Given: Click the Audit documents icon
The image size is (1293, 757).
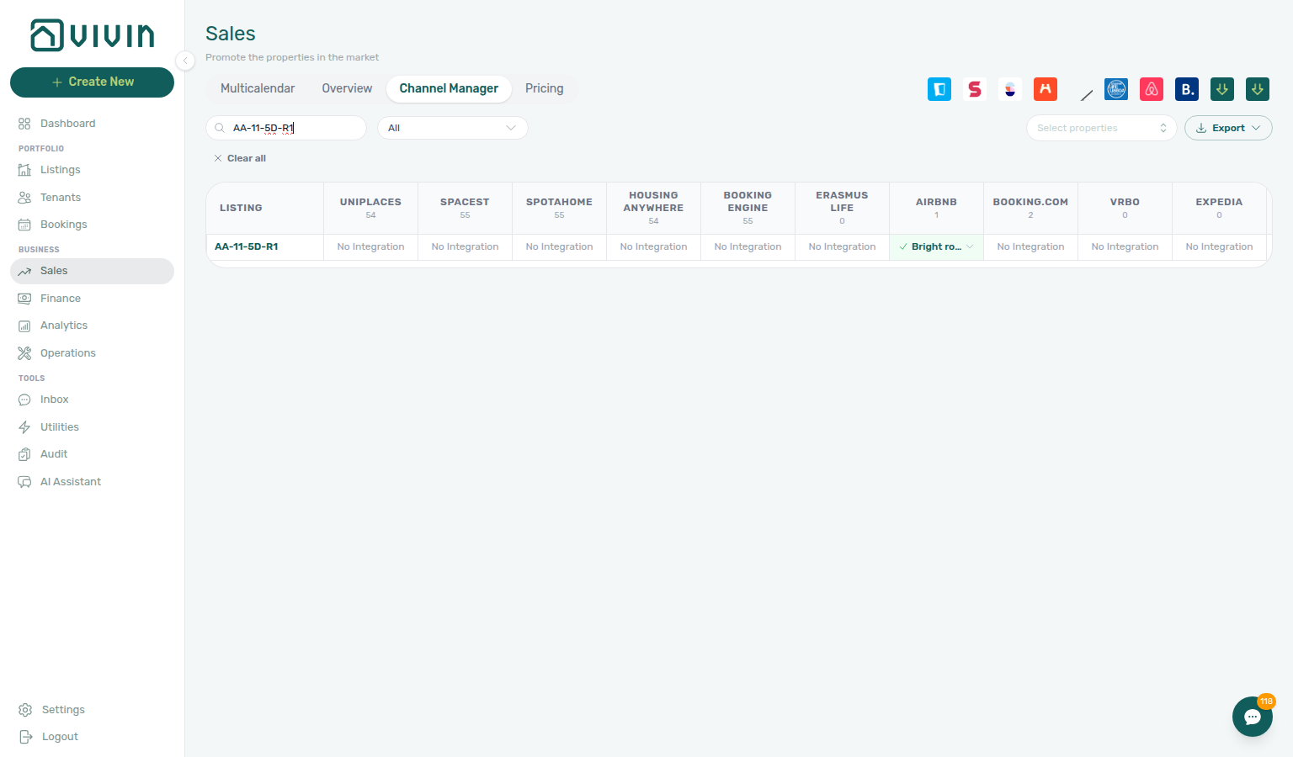Looking at the screenshot, I should click(24, 454).
